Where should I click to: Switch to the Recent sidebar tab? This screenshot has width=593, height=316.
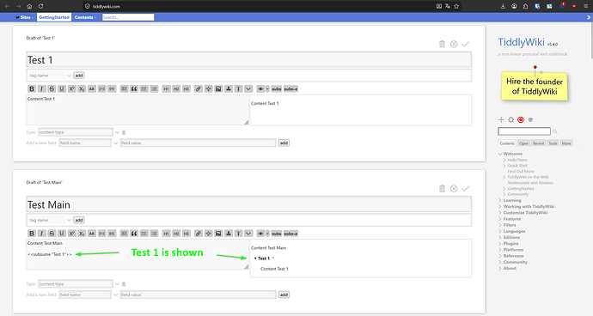[x=539, y=143]
